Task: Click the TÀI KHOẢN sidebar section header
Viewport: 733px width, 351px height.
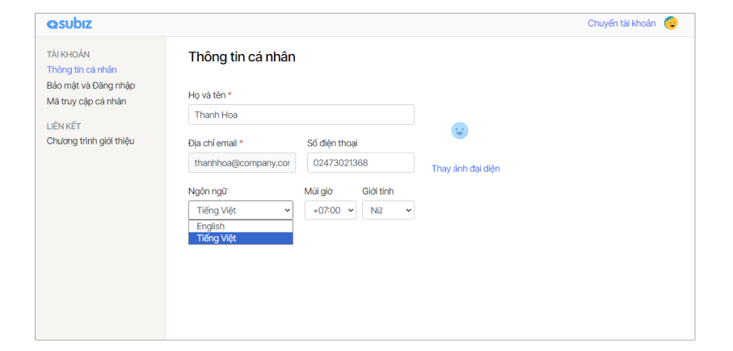Action: [x=68, y=54]
